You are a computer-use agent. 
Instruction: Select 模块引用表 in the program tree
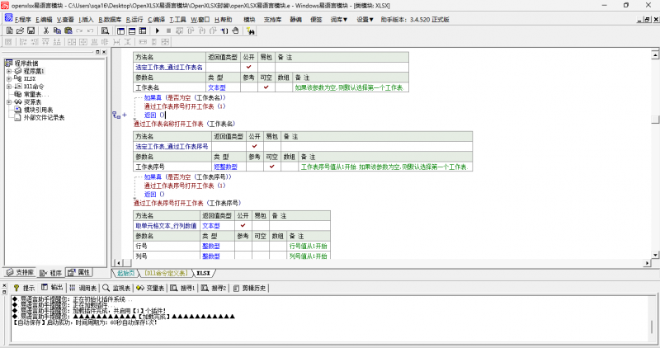click(x=40, y=110)
